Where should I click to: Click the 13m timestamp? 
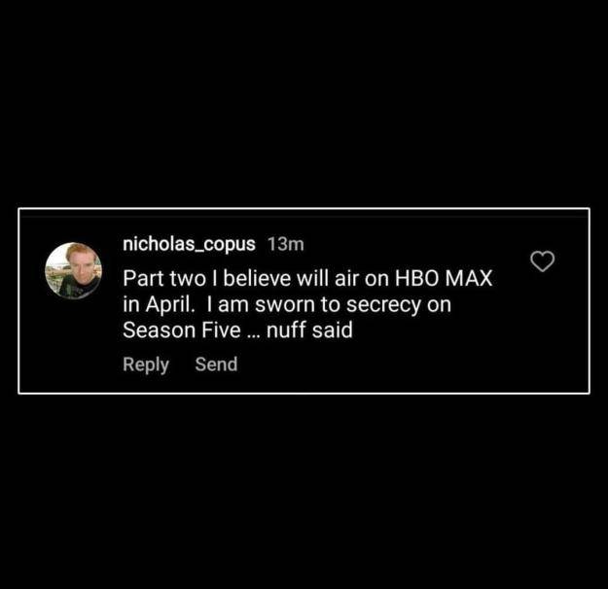click(286, 244)
